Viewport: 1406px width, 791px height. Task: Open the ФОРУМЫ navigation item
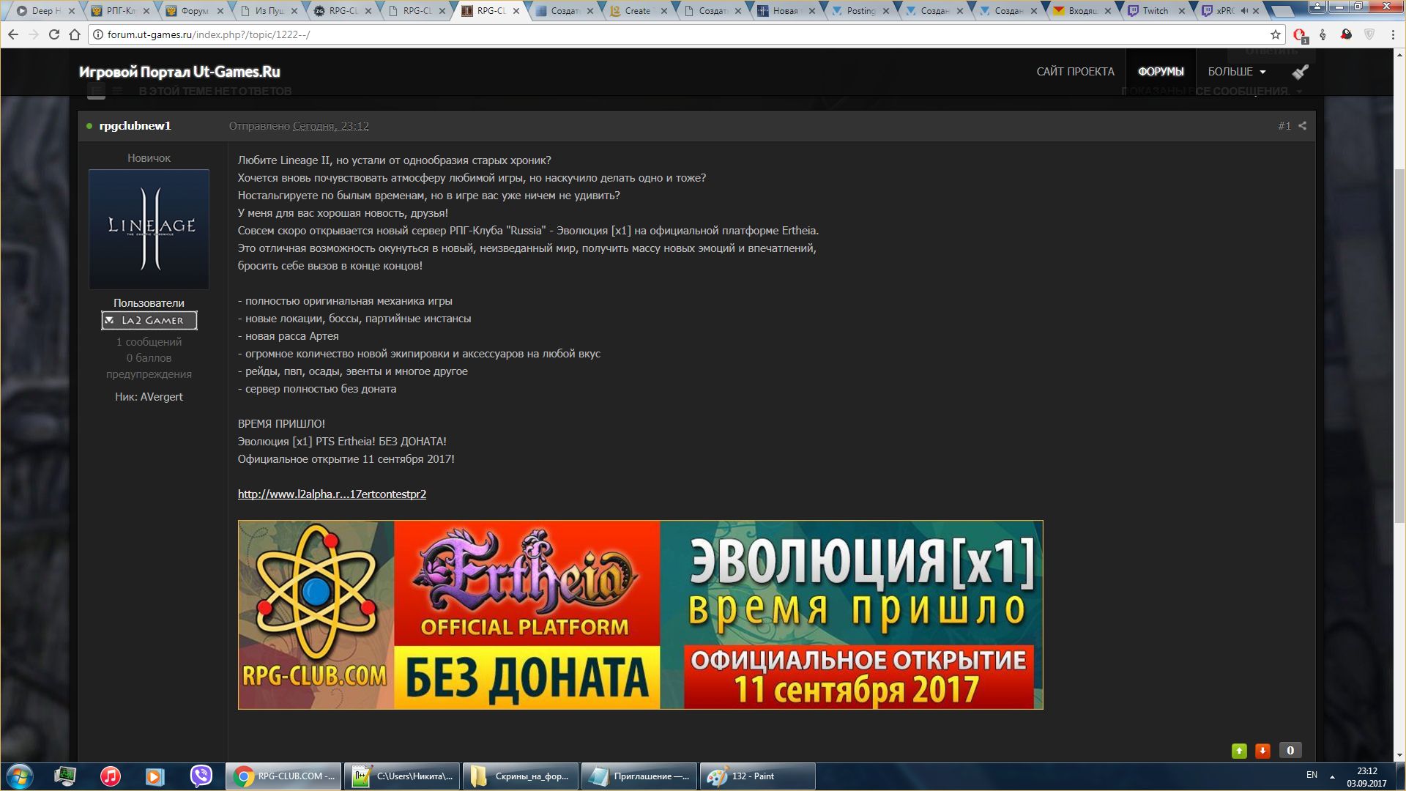click(1161, 72)
